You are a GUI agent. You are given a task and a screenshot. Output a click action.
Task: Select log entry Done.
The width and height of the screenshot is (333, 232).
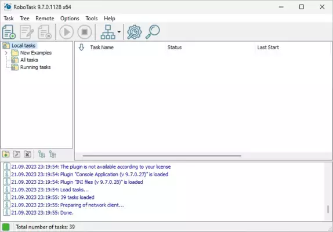(x=42, y=213)
